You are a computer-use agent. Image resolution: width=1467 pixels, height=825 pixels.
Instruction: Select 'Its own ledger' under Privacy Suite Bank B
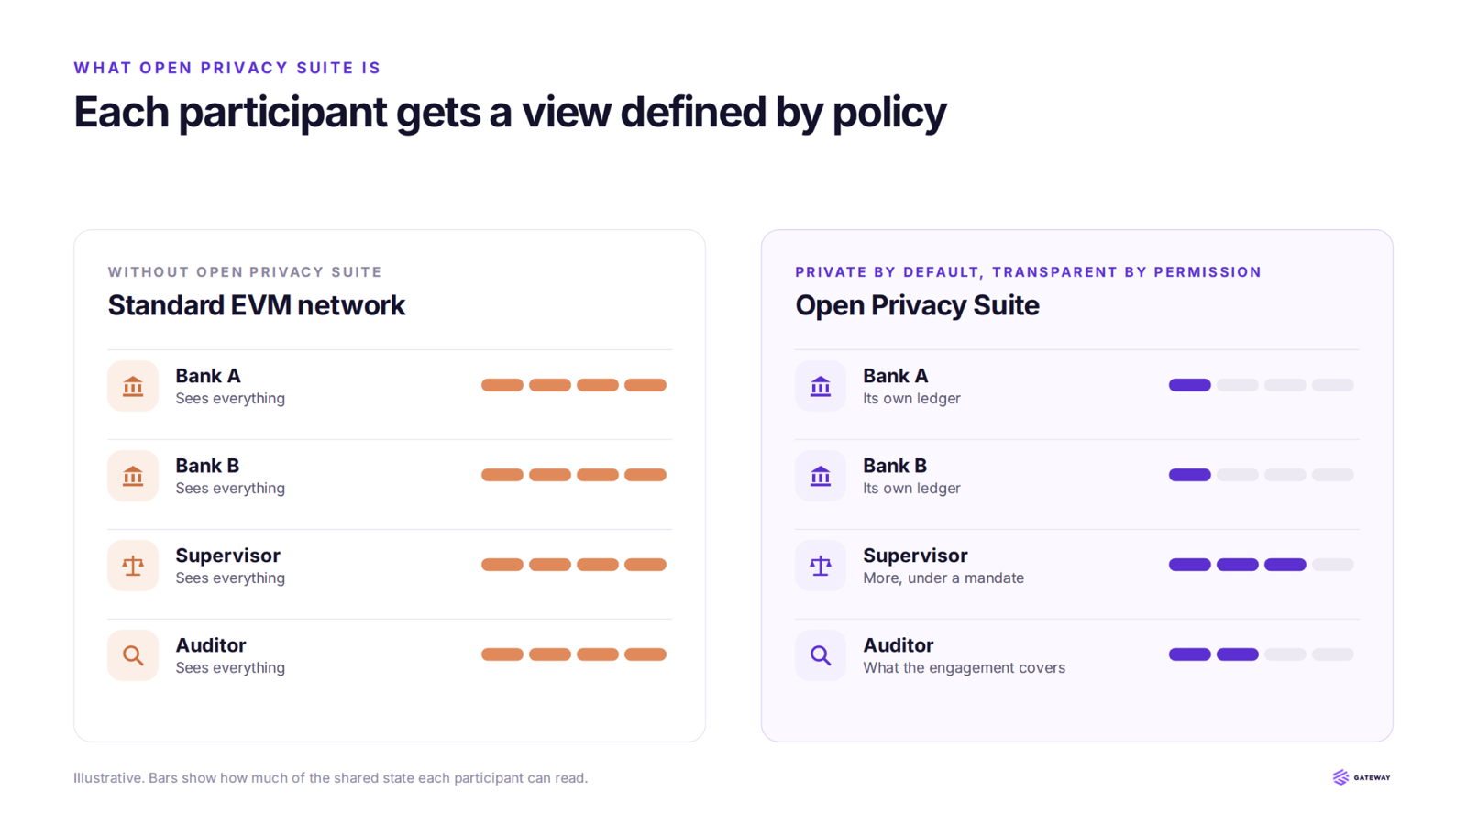coord(911,489)
